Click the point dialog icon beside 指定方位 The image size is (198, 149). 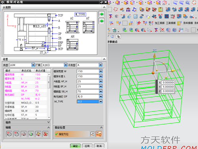tap(93, 134)
